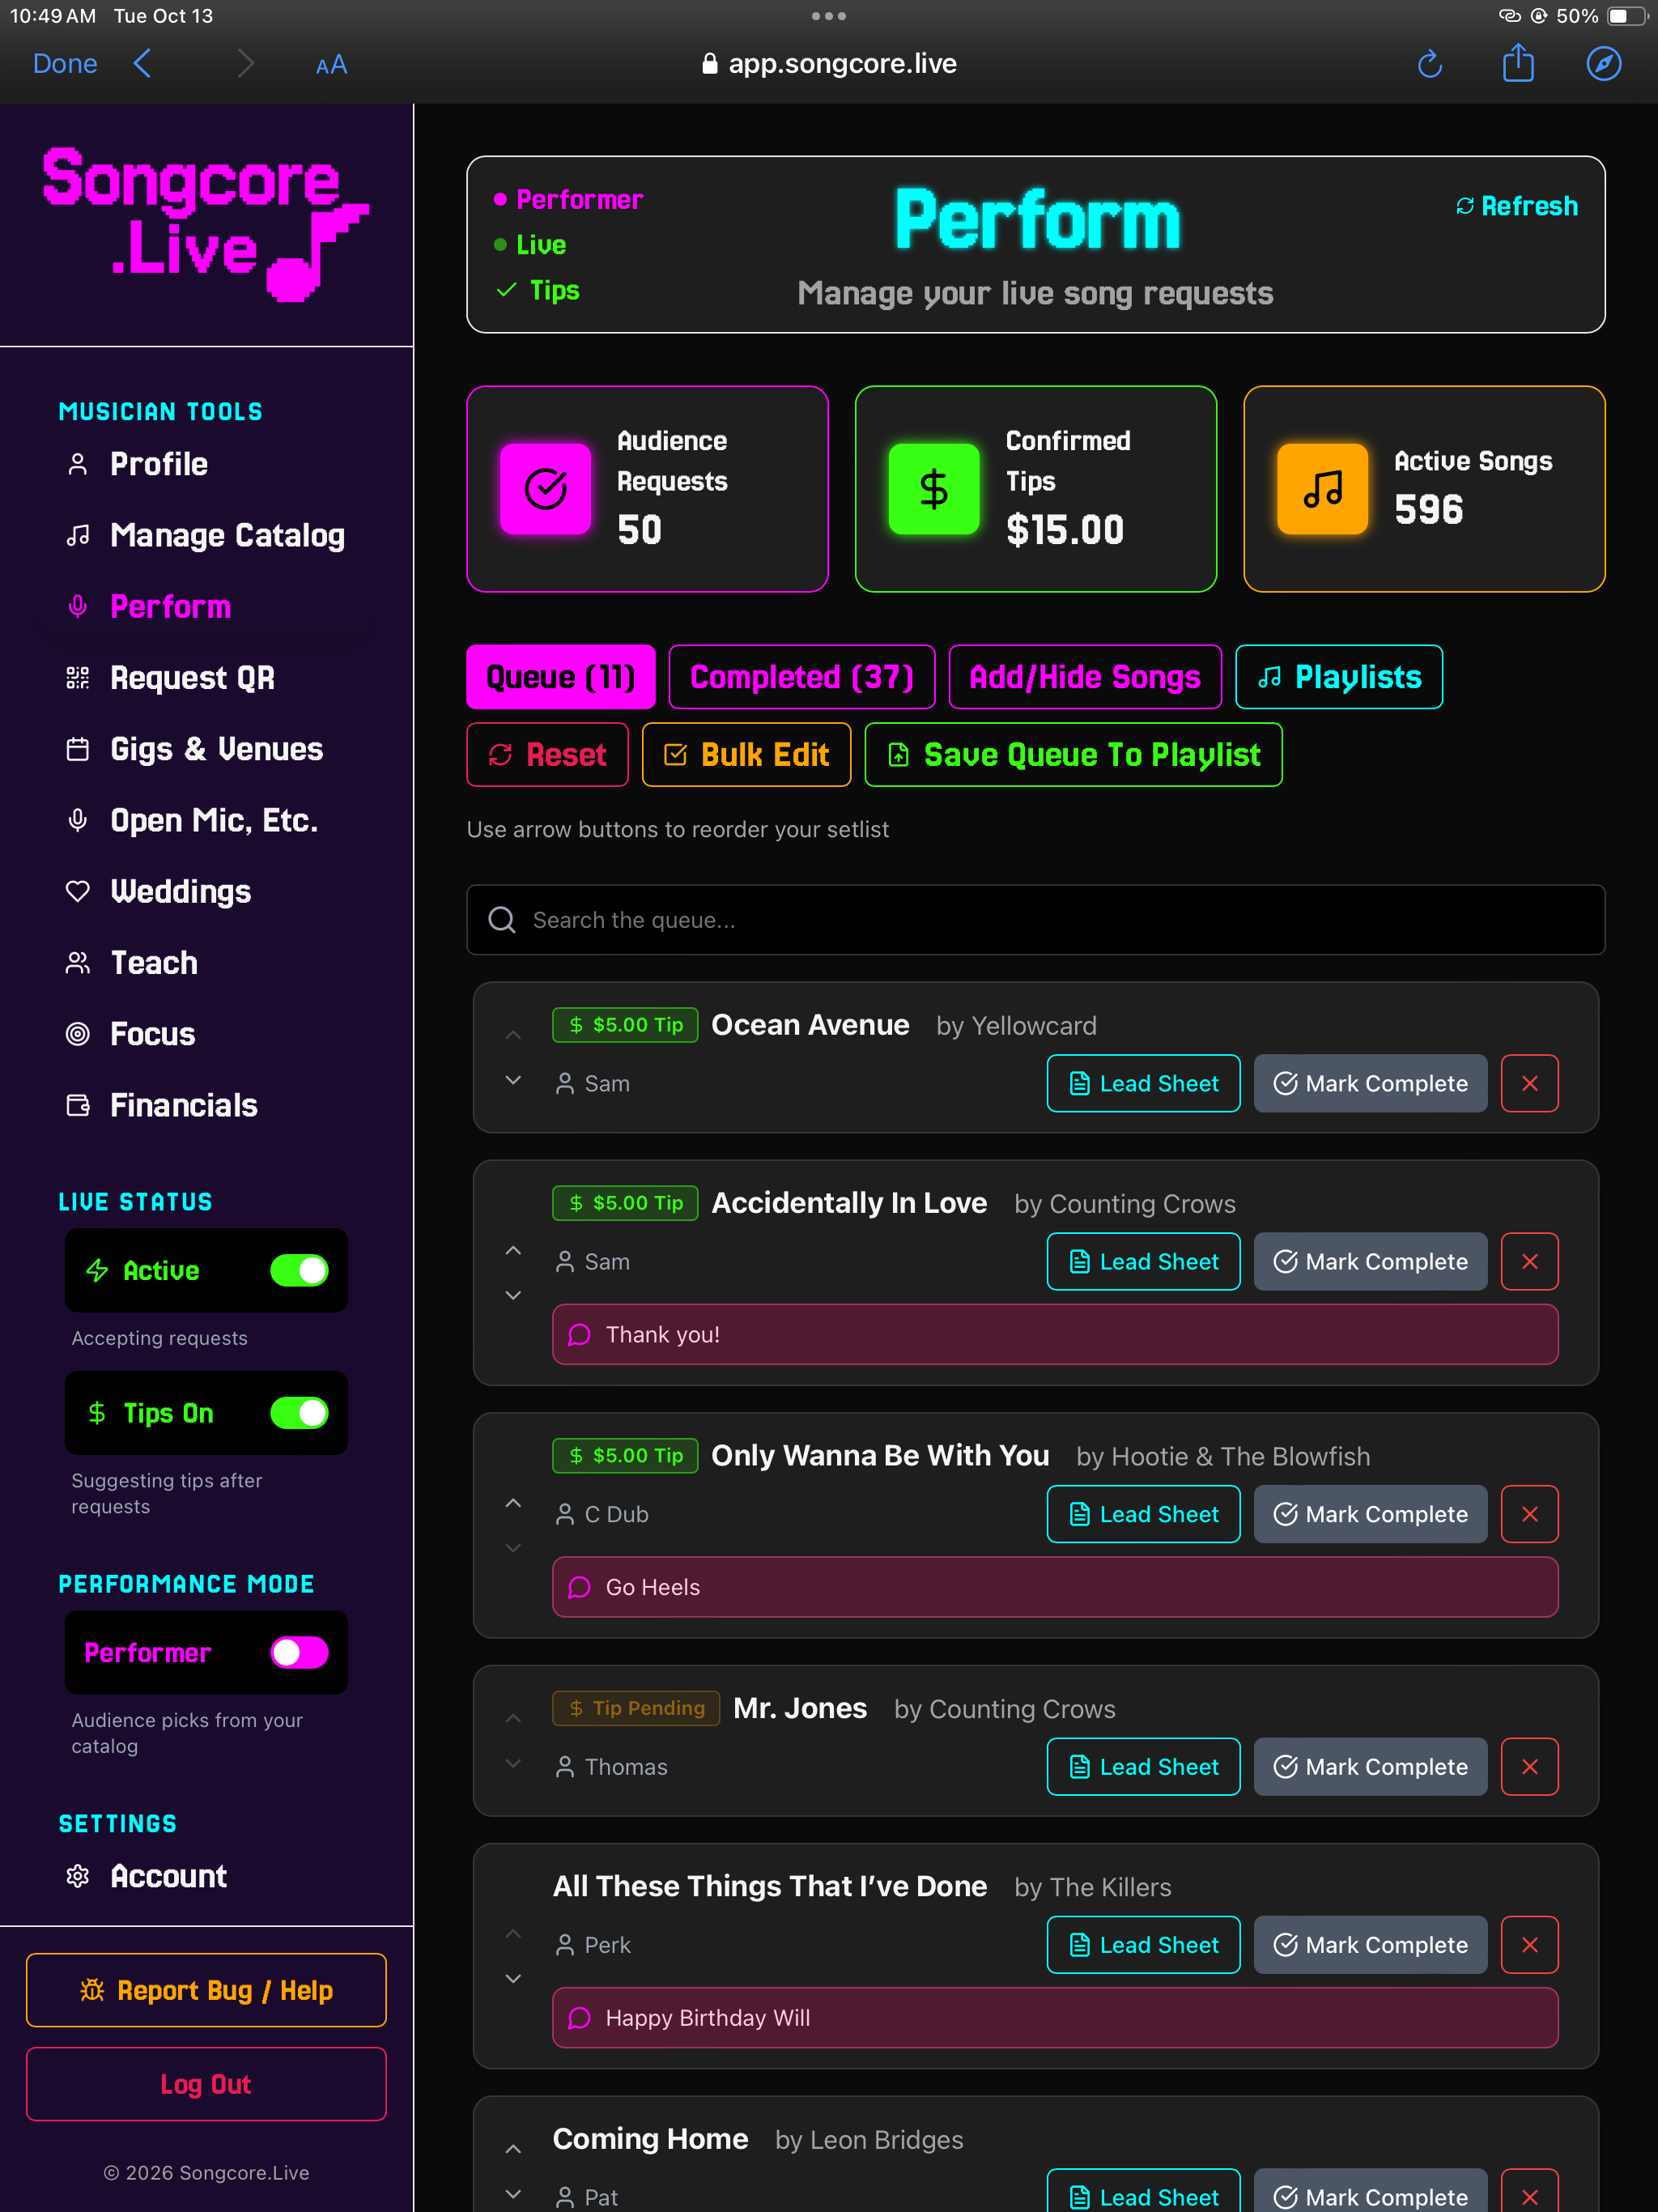
Task: Save Queue To Playlist
Action: click(x=1073, y=755)
